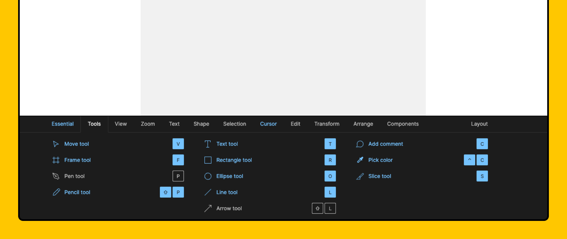Select the Frame tool icon

(x=56, y=160)
